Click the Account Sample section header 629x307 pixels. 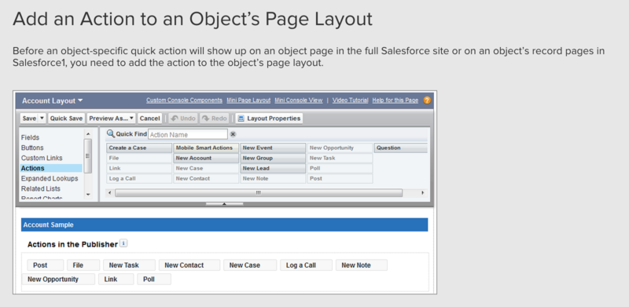(x=224, y=225)
